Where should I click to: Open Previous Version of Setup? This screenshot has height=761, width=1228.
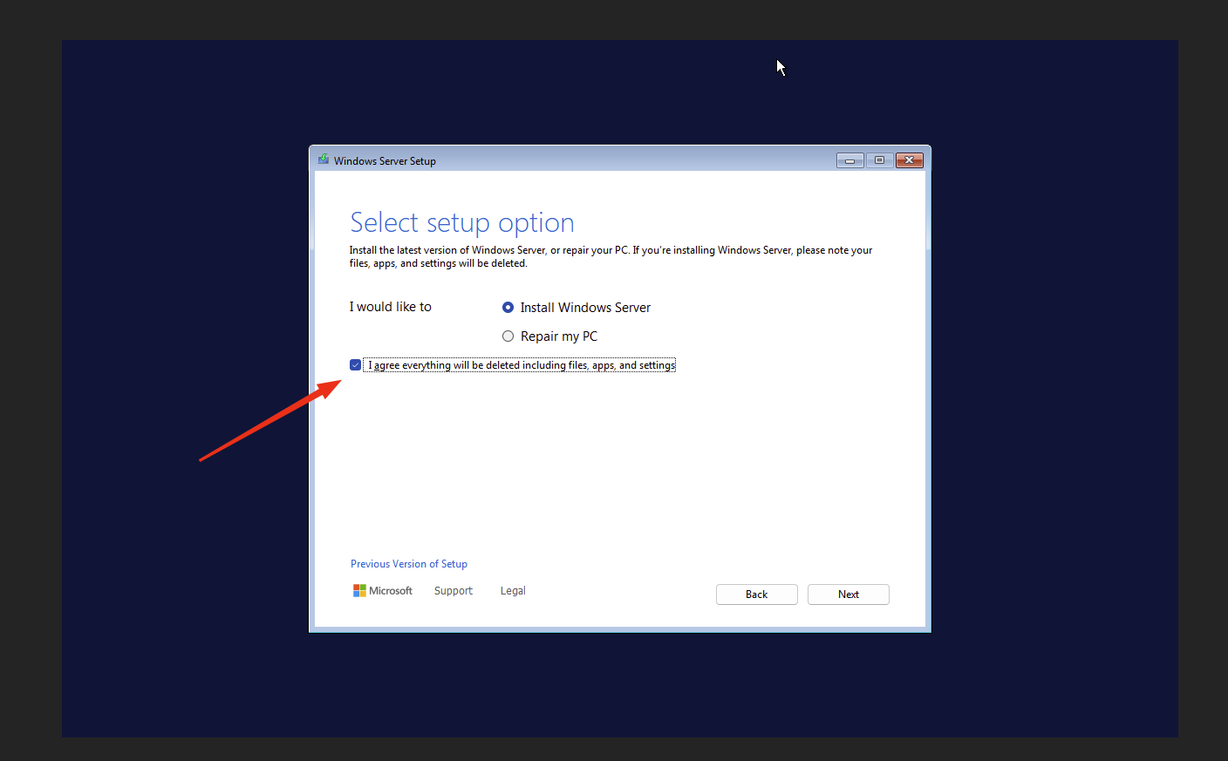coord(408,563)
